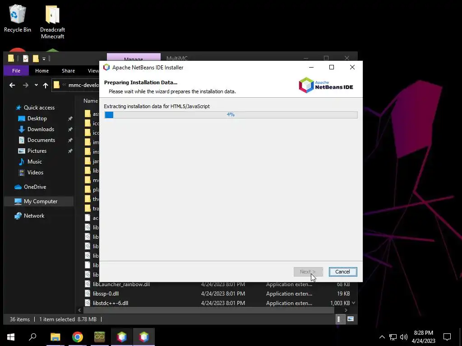Screen dimensions: 462x346
Task: Select libssp-0.dll file
Action: 106,294
